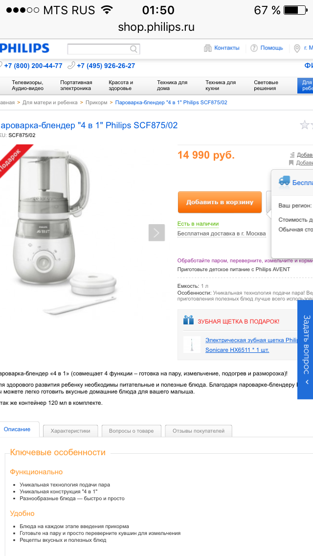Image resolution: width=313 pixels, height=556 pixels.
Task: Switch to the Характеристики tab
Action: 70,431
